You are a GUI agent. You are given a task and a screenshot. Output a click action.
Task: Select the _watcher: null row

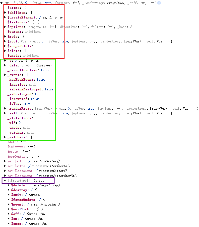[20, 132]
